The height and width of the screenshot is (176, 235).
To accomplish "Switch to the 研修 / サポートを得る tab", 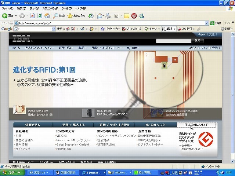I will pos(114,125).
